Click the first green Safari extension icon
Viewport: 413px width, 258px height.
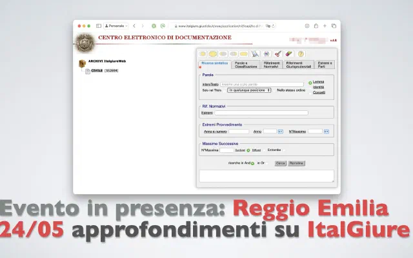coord(154,26)
